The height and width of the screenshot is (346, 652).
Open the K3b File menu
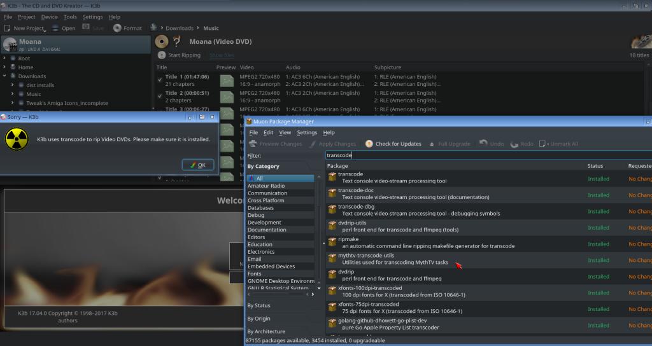(x=8, y=17)
